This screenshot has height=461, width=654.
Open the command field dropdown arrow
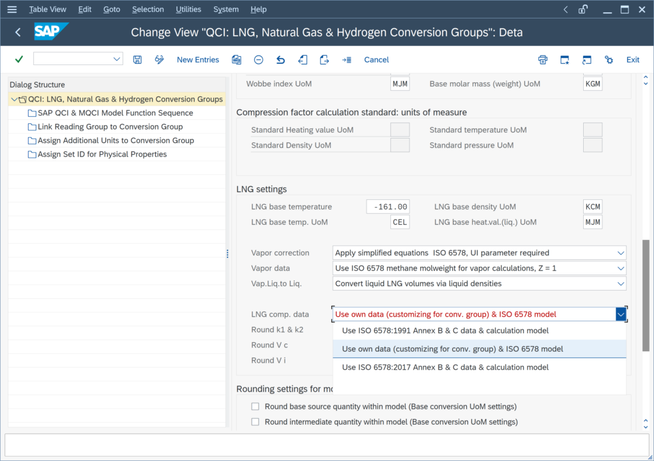tap(117, 59)
